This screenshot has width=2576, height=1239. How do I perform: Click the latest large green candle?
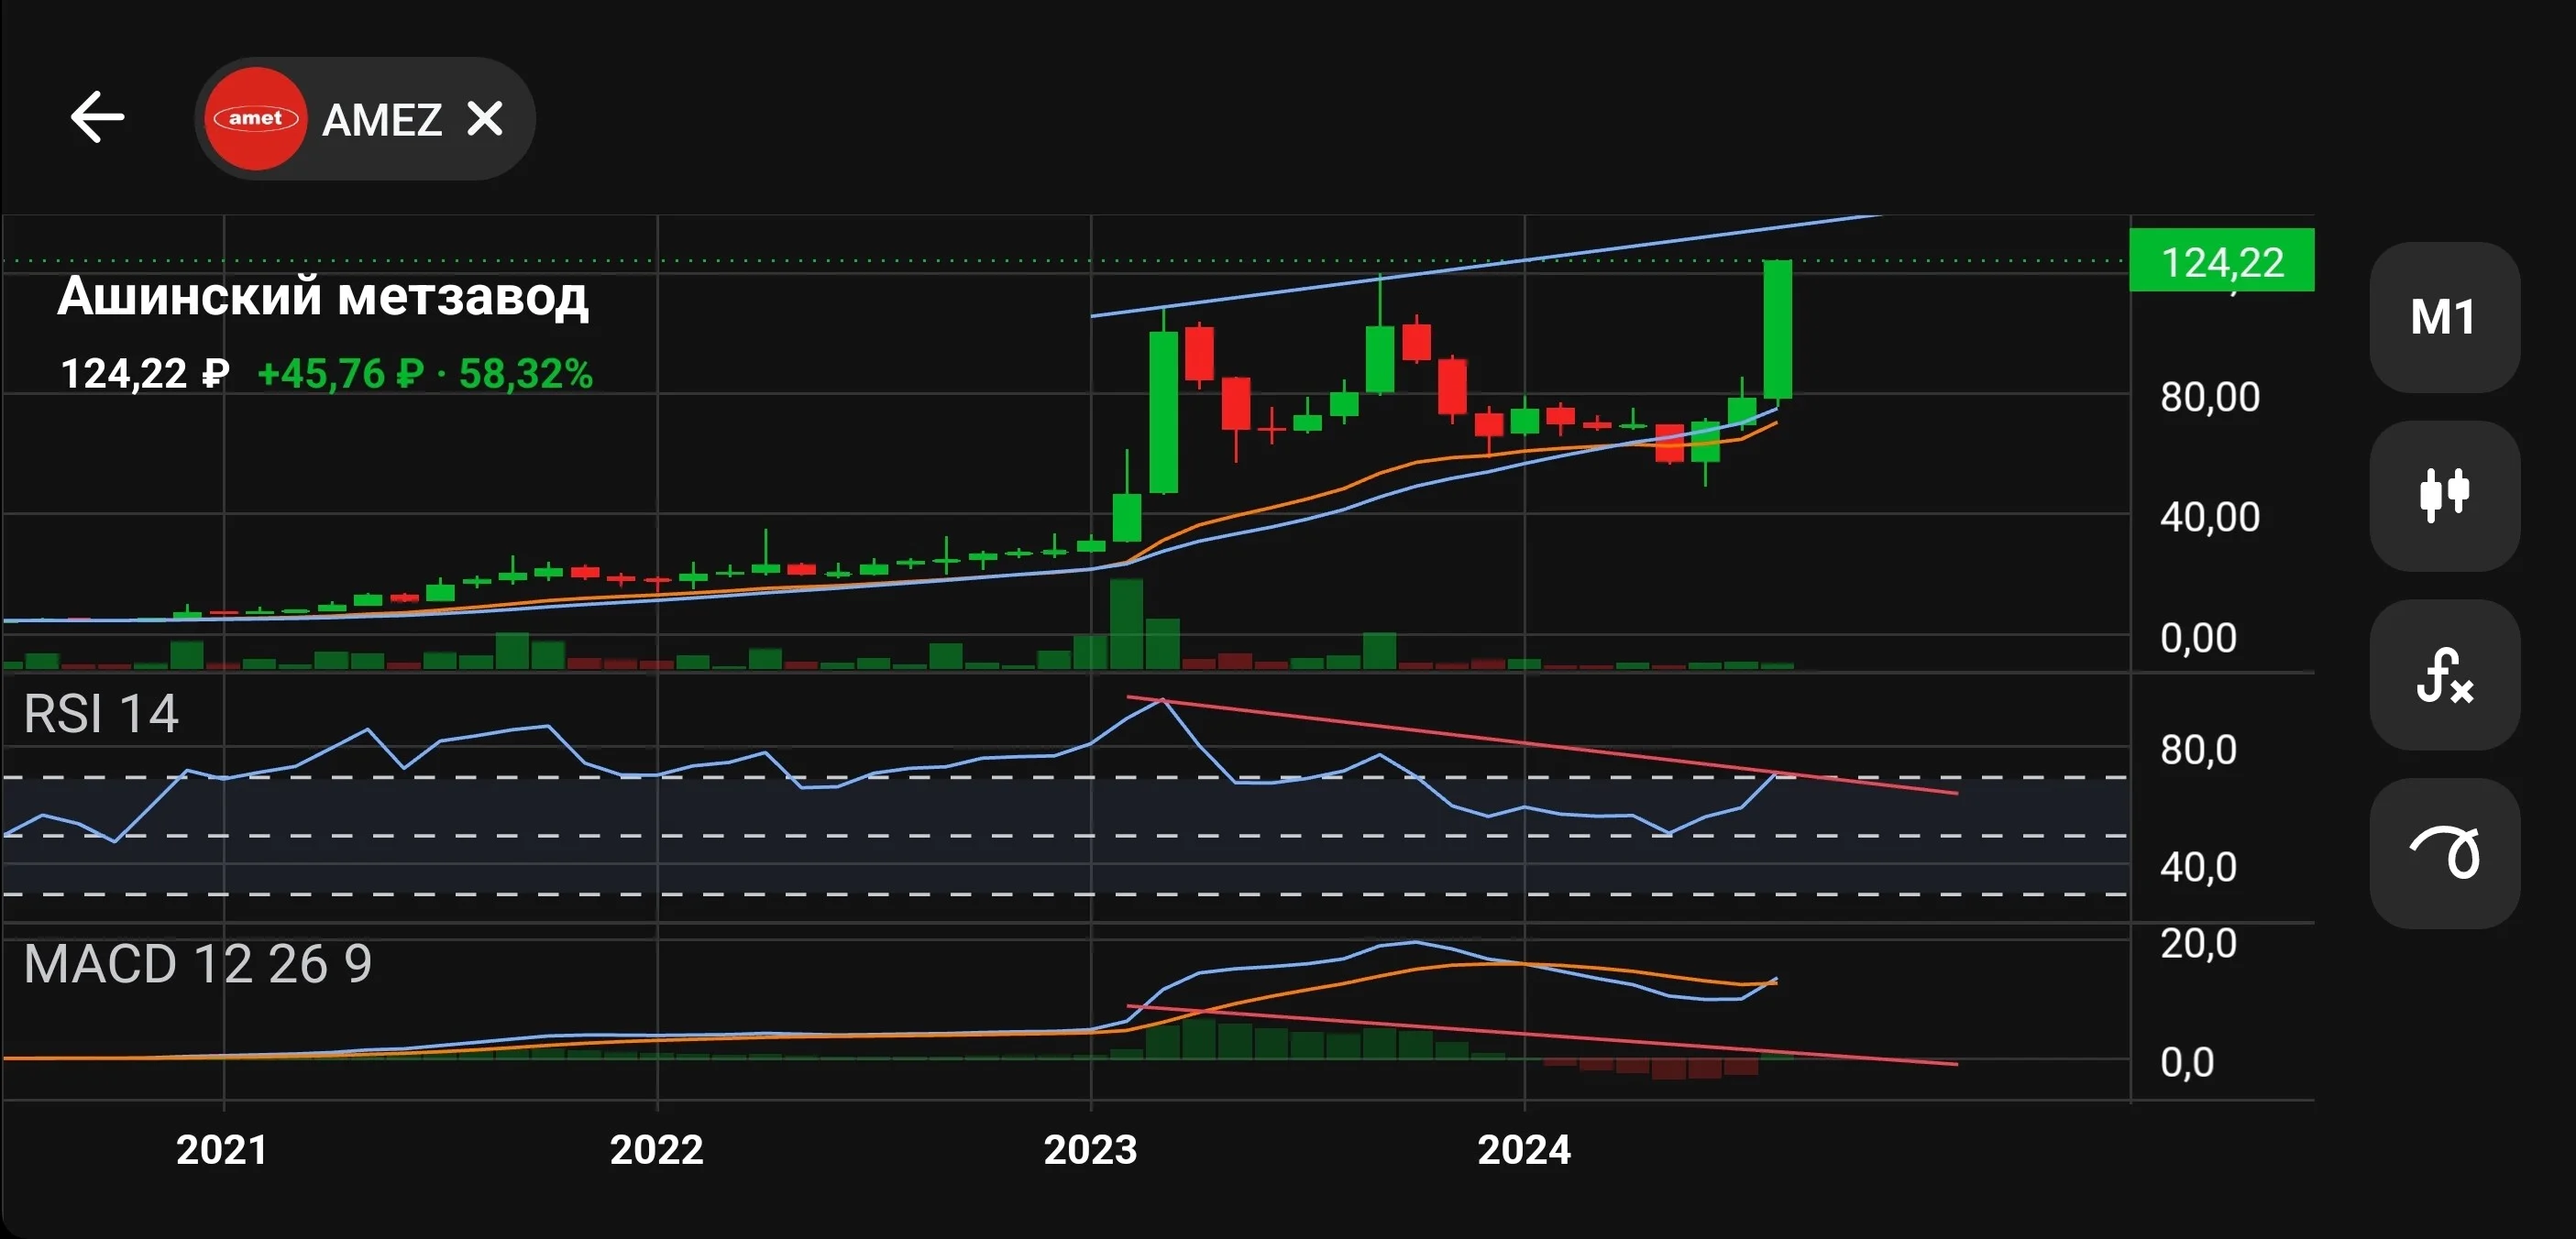pyautogui.click(x=1777, y=330)
